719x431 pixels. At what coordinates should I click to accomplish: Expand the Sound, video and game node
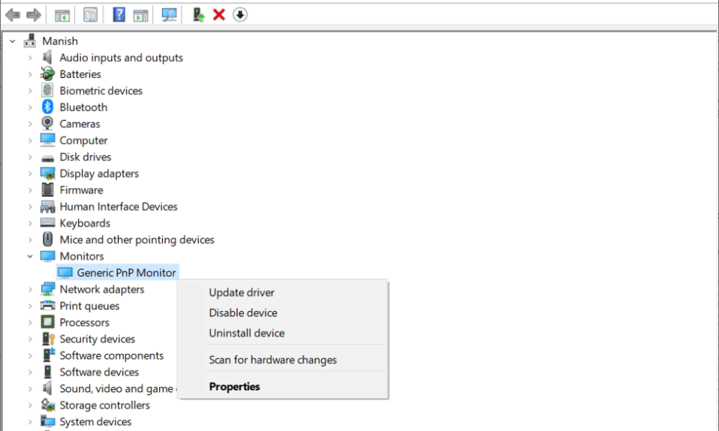[30, 389]
